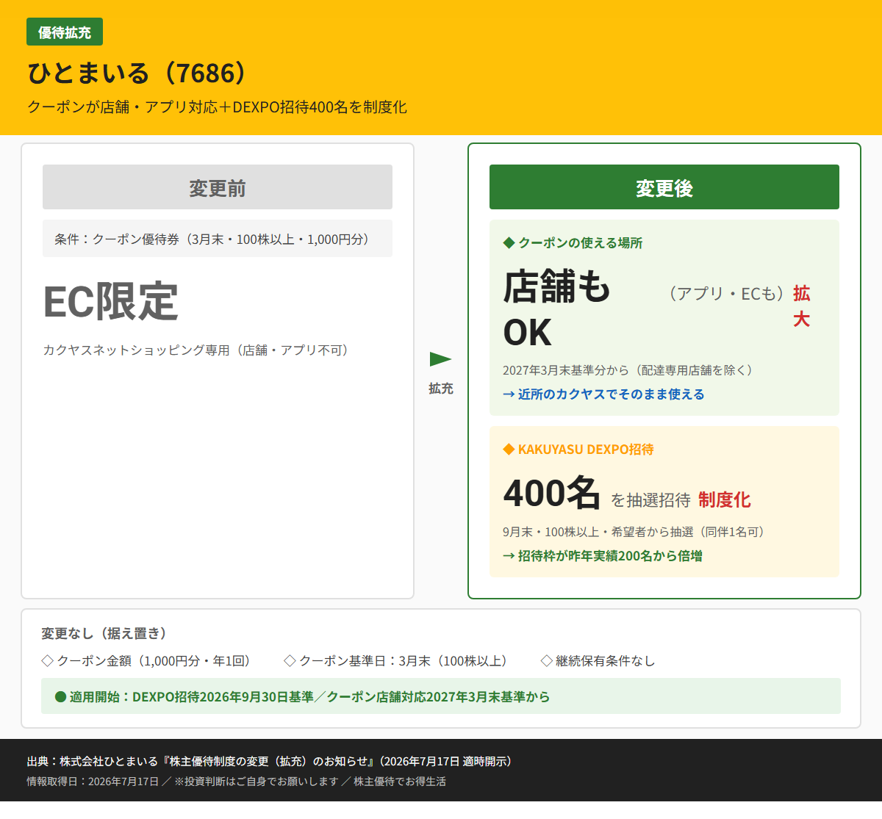Click the を抽選招待 text
Viewport: 882px width, 819px height.
point(651,500)
